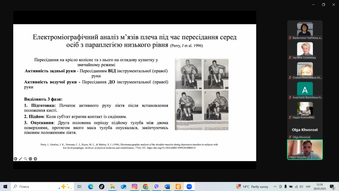Launch Microsoft Edge from the taskbar
This screenshot has width=339, height=191.
(91, 186)
